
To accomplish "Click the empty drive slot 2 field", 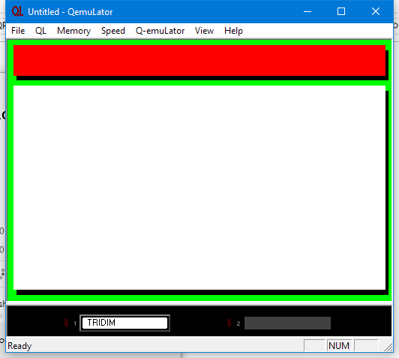I will click(x=287, y=323).
